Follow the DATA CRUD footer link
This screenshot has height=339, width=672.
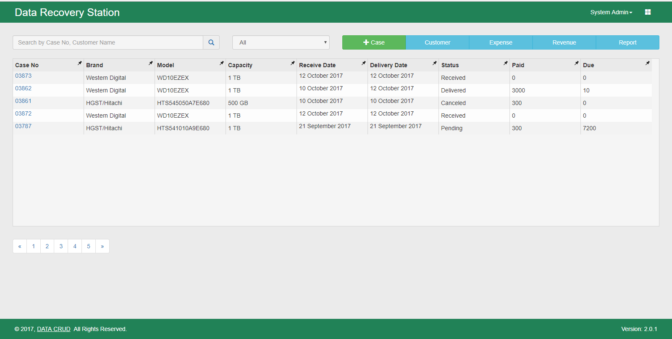click(x=53, y=329)
